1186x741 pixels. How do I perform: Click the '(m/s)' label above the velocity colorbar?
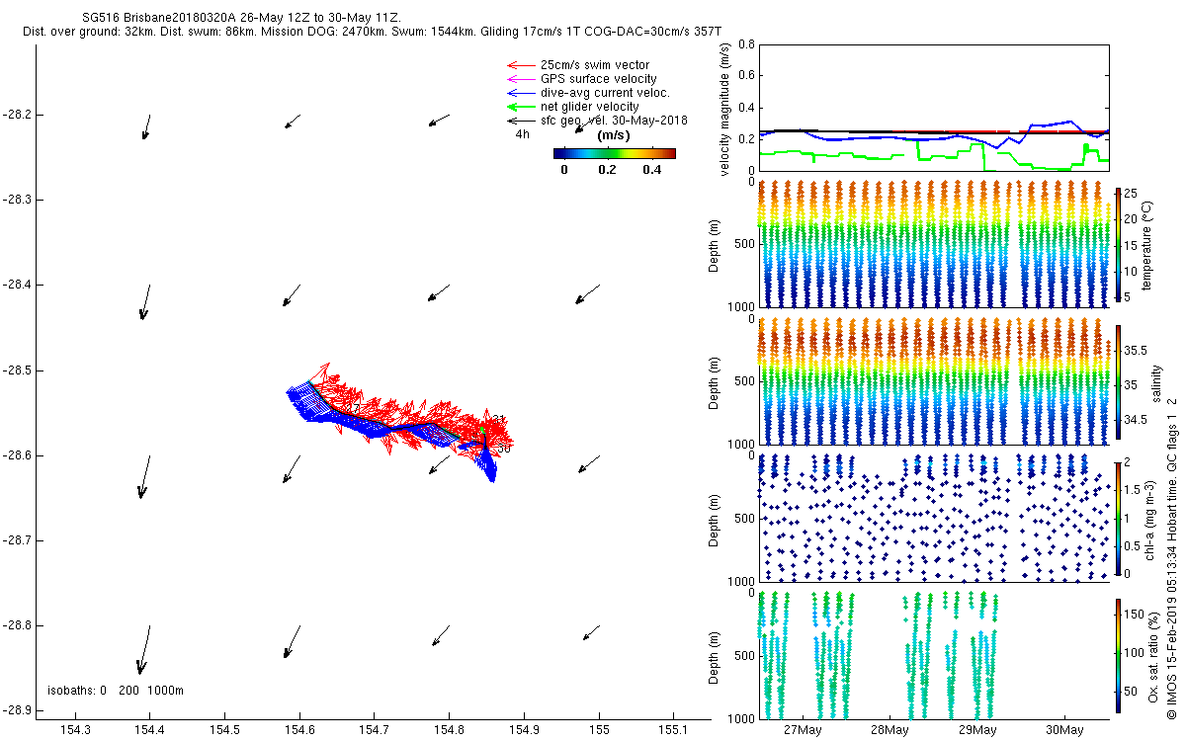click(x=614, y=135)
